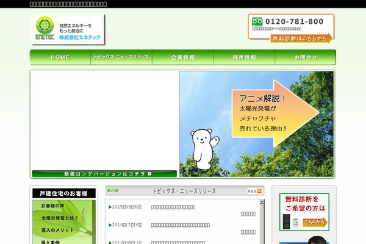Open the news entry dated 2015 03 30
This screenshot has width=366, height=244.
point(173,207)
